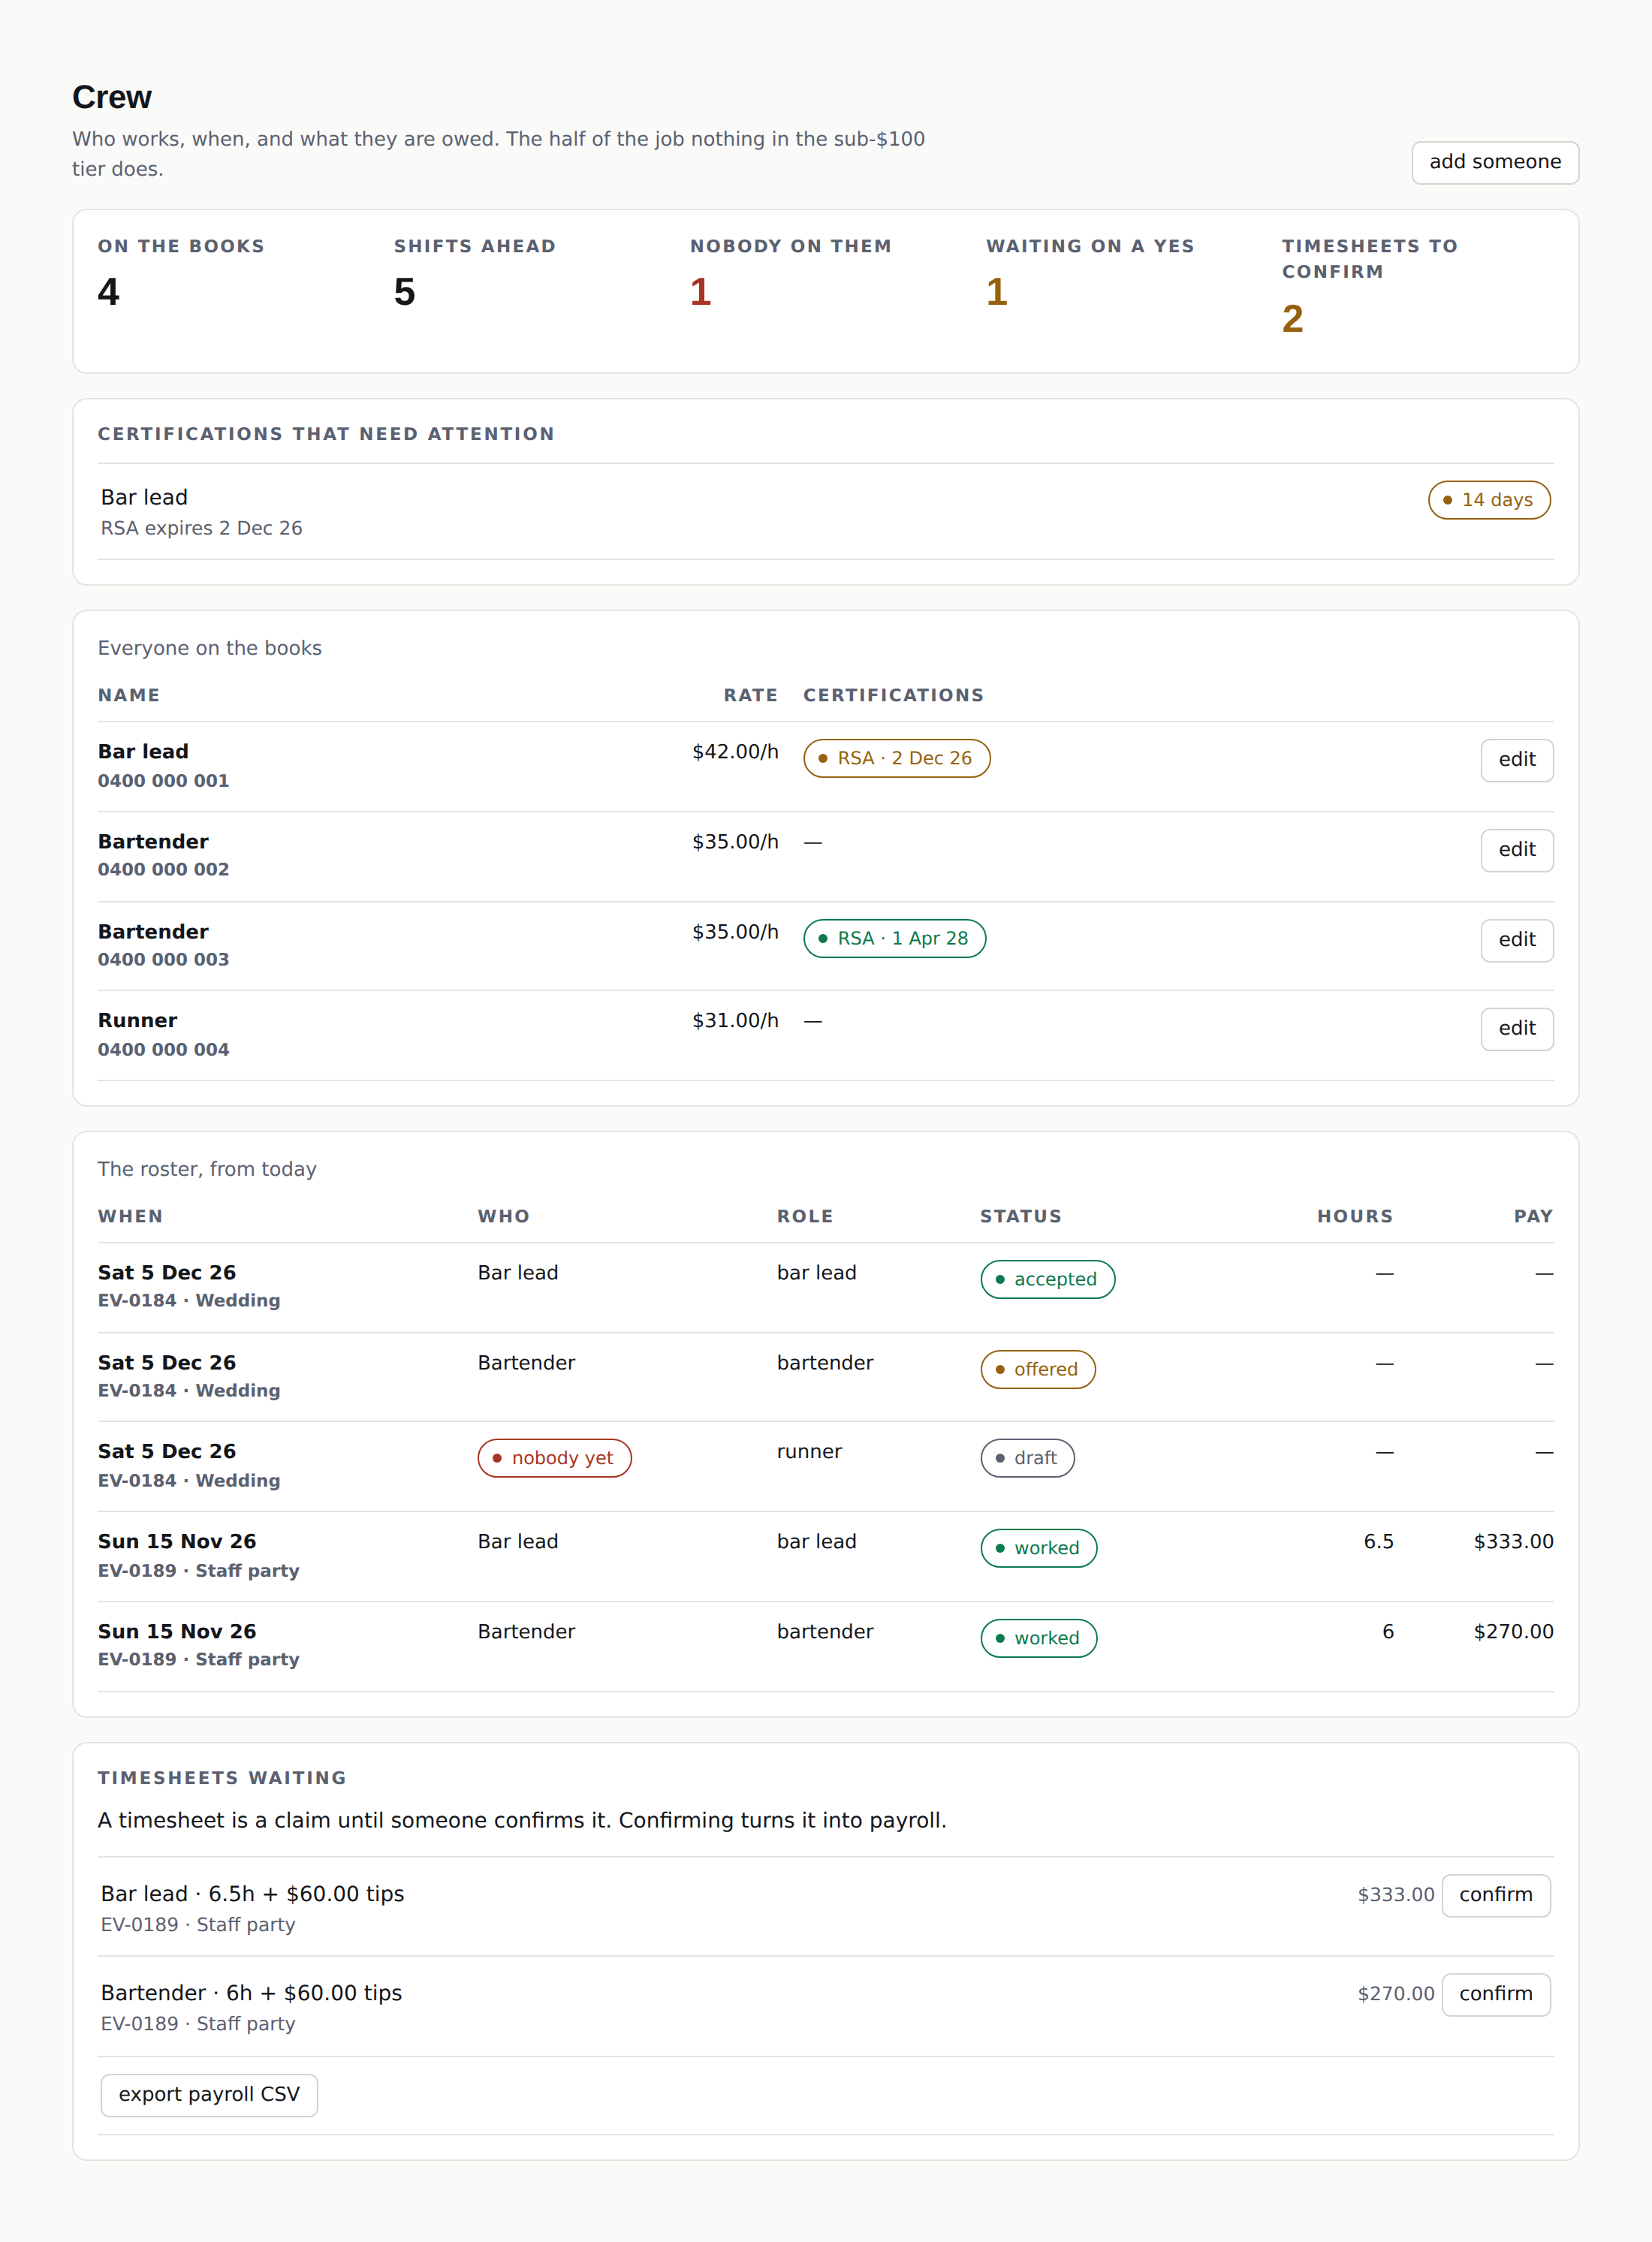Click 'Bartender · 6h + $60.00 tips' entry
The height and width of the screenshot is (2242, 1652).
[x=251, y=1993]
